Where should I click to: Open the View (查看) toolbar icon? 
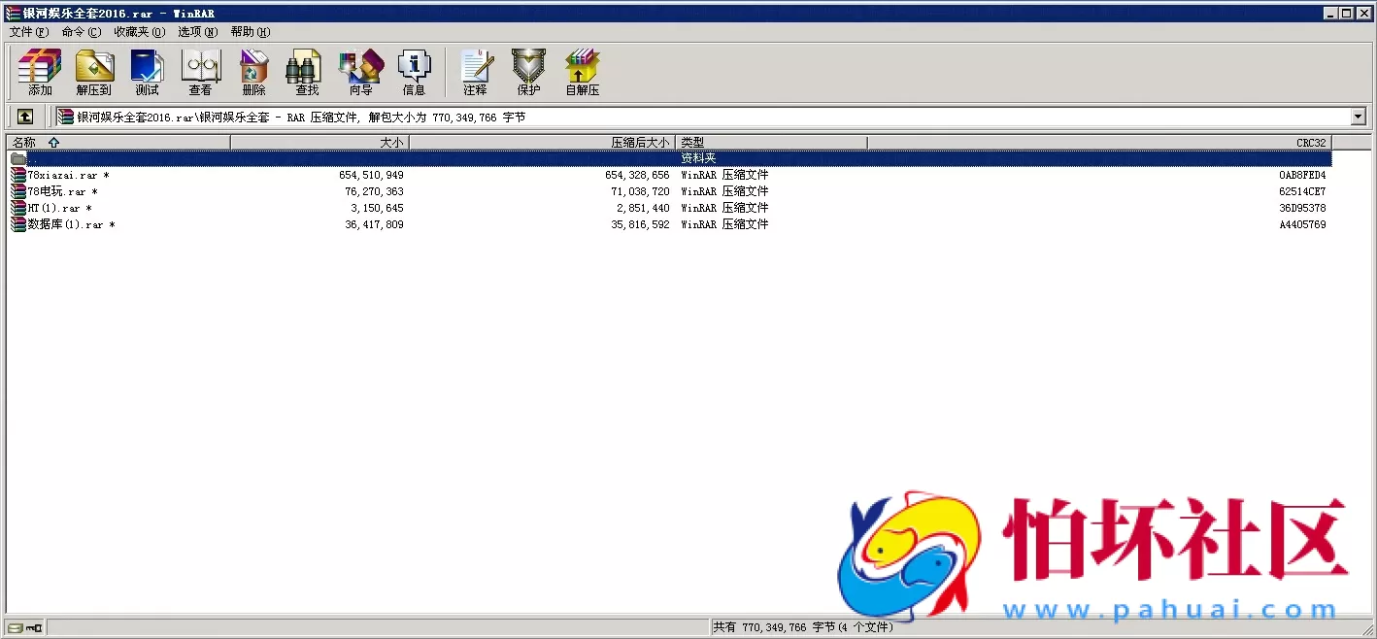coord(200,72)
